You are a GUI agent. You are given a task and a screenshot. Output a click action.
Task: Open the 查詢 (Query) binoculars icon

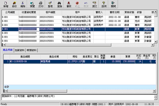point(59,4)
